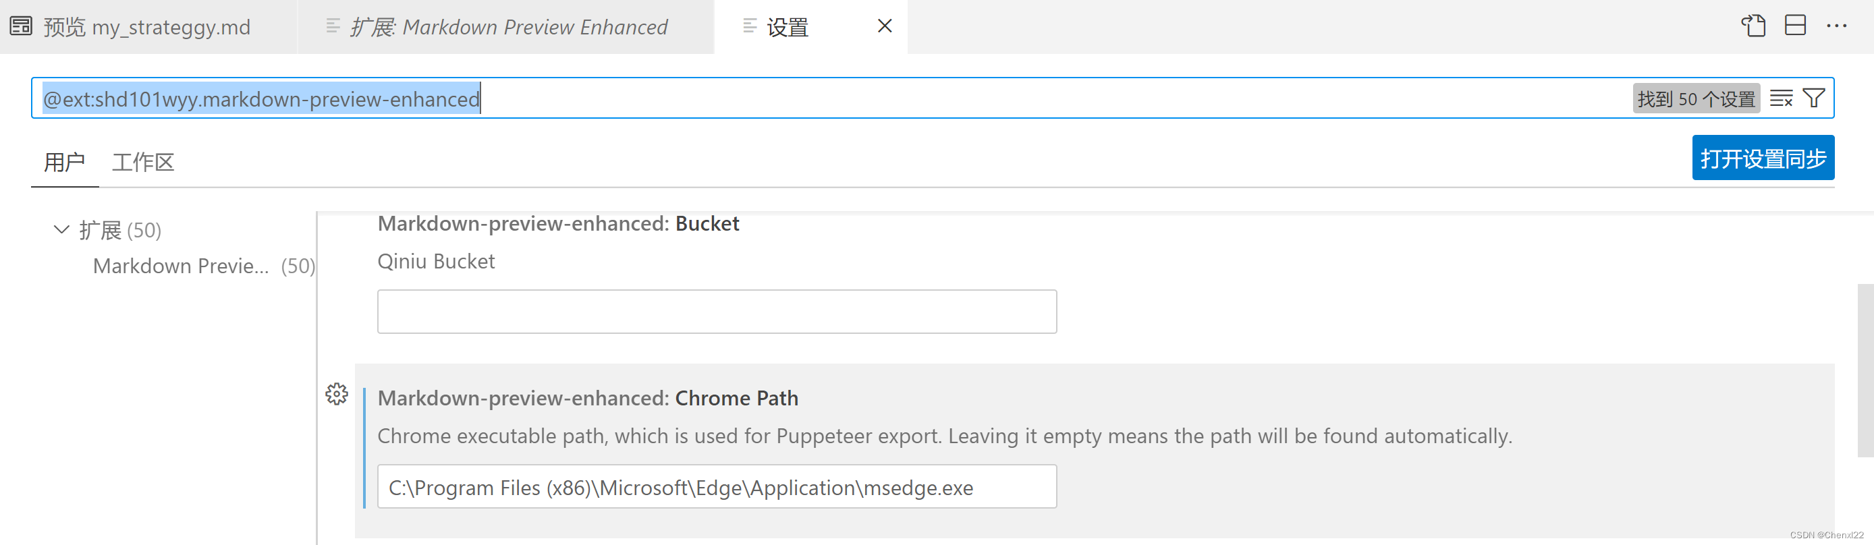Screen dimensions: 1874x545
Task: Click inside the Qiniu Bucket input field
Action: point(717,311)
